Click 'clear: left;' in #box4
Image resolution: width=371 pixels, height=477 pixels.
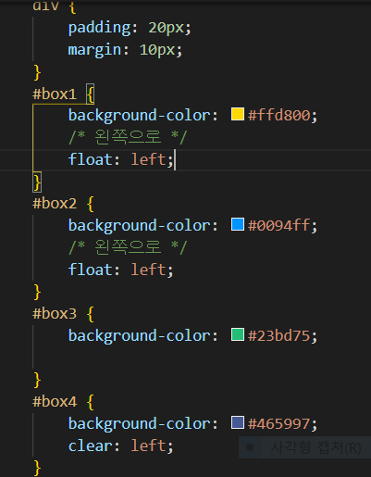click(120, 446)
